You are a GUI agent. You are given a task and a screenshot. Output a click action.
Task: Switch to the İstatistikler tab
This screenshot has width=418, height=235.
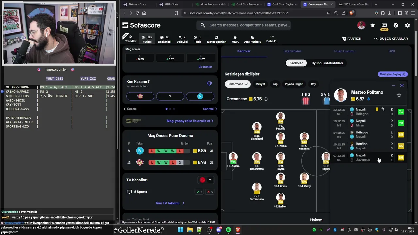click(x=292, y=51)
